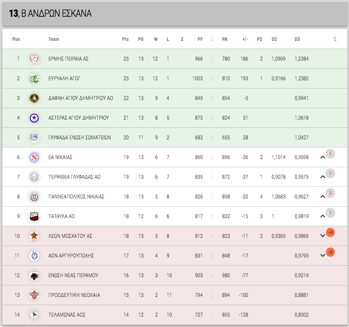Expand the down chevron on the ΑΟΝ ΑΡΓΥΡΟΥΠΟΛΗΣ row
The height and width of the screenshot is (327, 349).
pyautogui.click(x=323, y=255)
